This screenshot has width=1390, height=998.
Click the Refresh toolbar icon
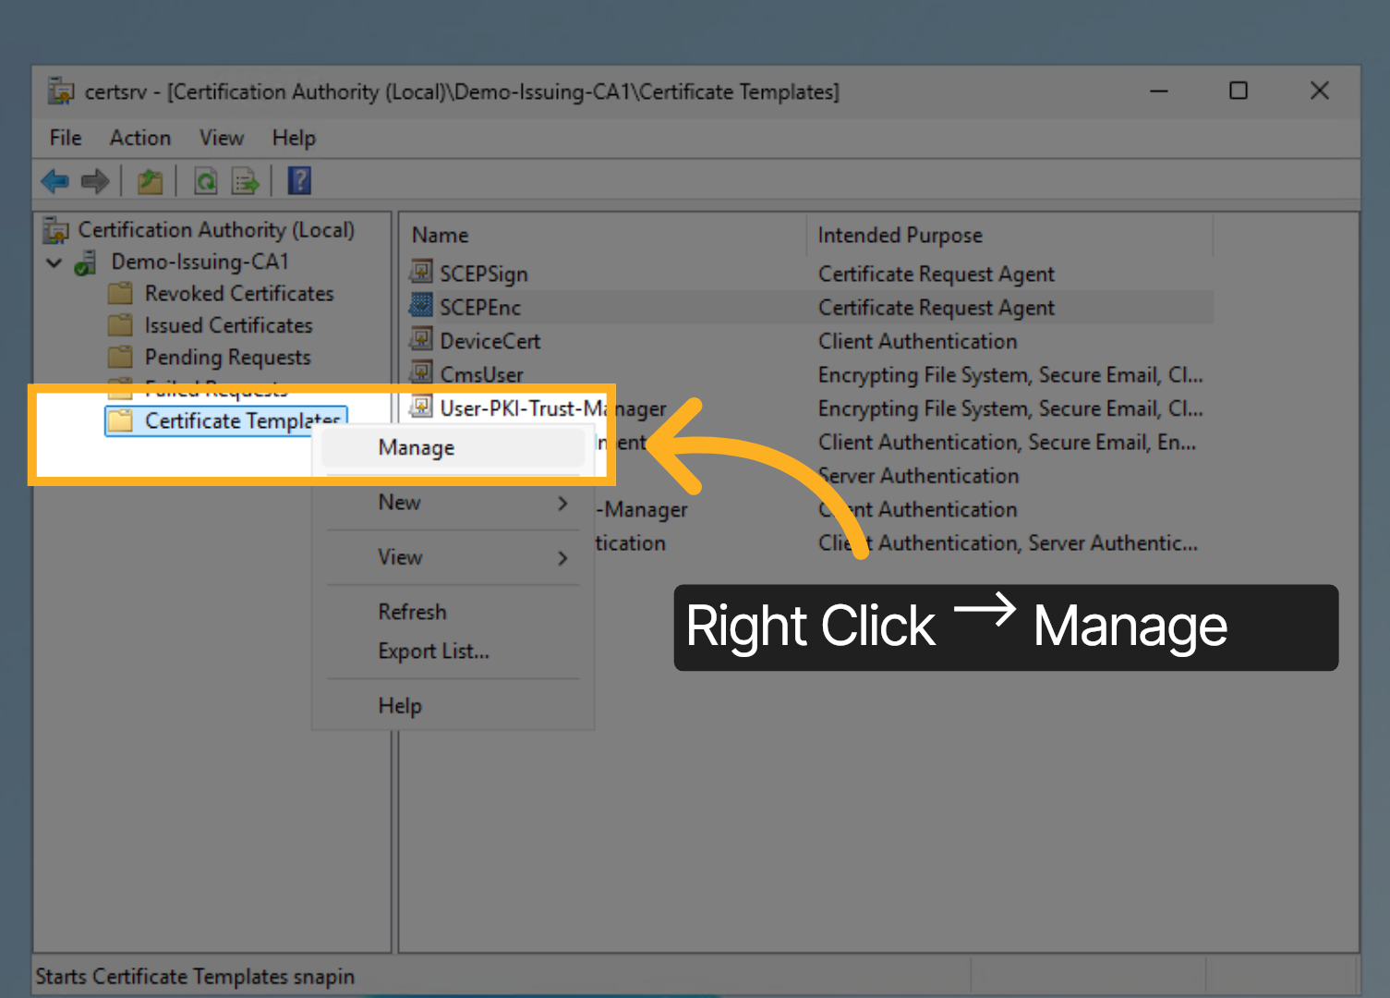[x=205, y=180]
